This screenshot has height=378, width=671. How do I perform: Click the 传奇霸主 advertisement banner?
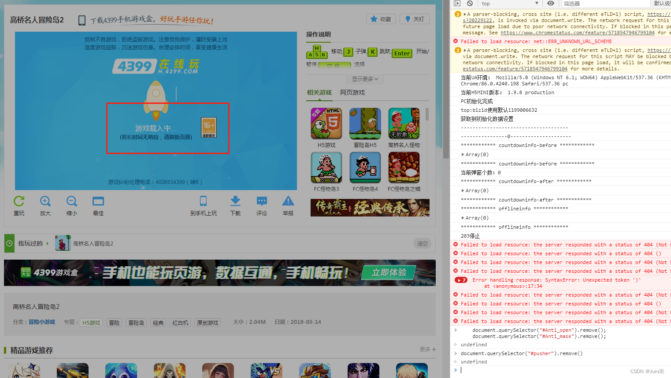pyautogui.click(x=370, y=208)
